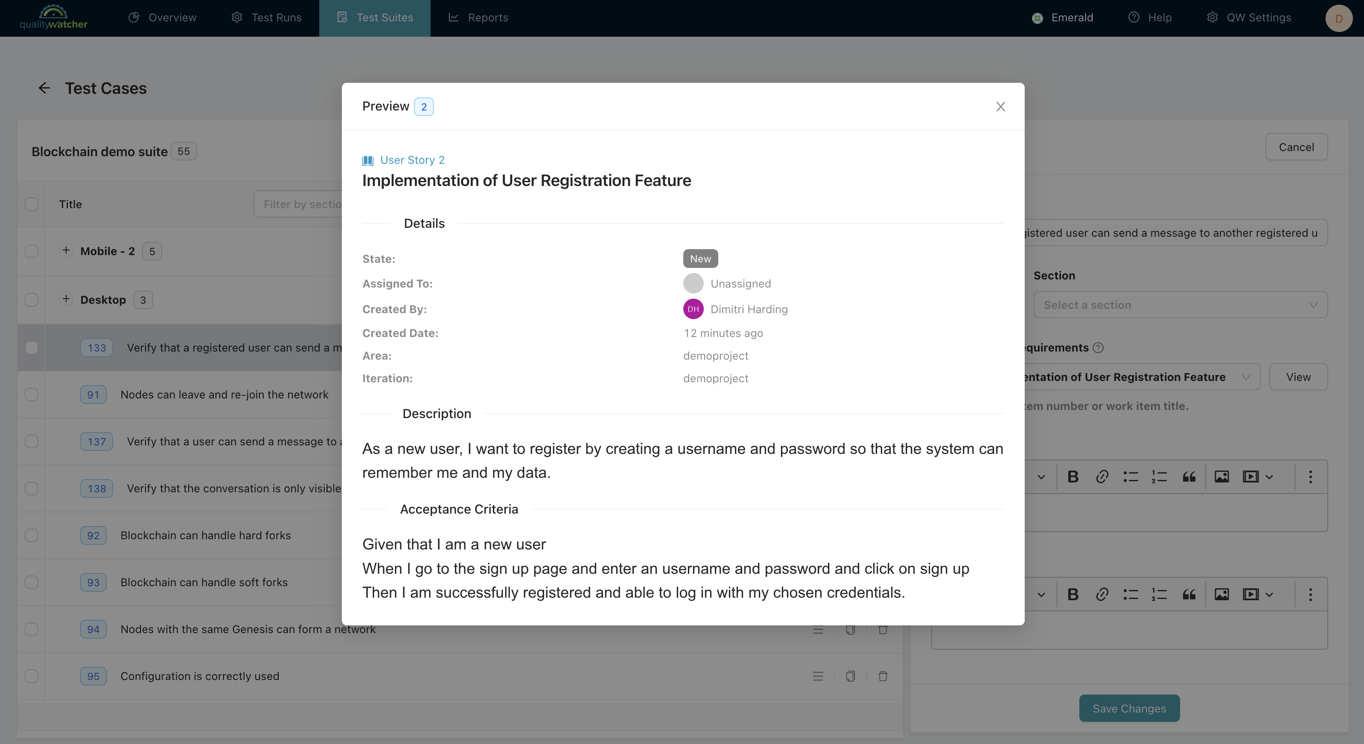The height and width of the screenshot is (744, 1364).
Task: Open the Reports tab
Action: [478, 17]
